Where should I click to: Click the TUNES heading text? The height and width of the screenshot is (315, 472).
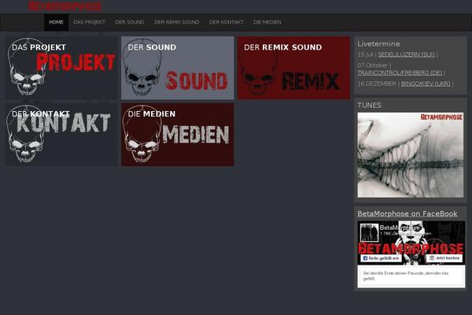pyautogui.click(x=370, y=106)
